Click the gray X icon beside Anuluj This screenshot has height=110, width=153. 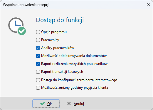(x=69, y=104)
